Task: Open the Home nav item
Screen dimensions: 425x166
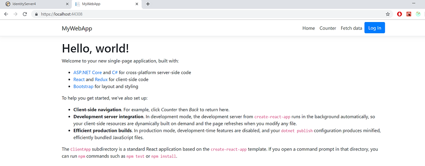Action: click(x=309, y=28)
